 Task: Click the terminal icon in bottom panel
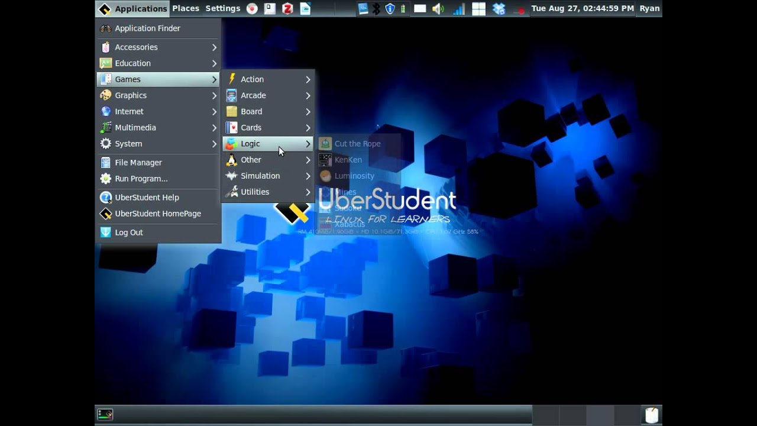point(105,415)
